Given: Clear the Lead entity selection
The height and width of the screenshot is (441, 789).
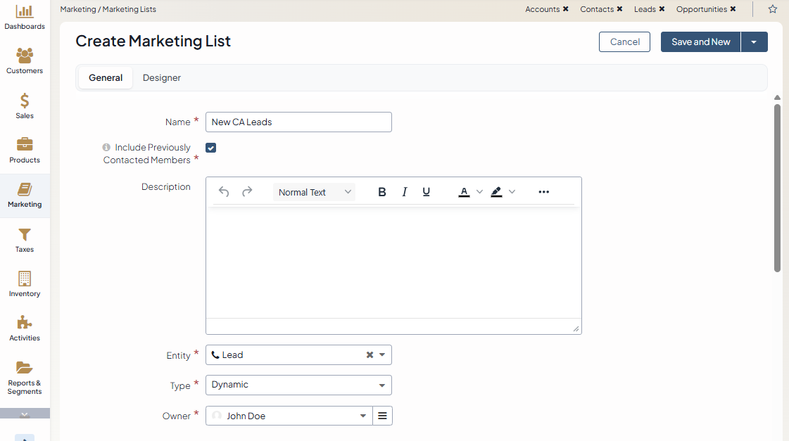Looking at the screenshot, I should click(370, 355).
